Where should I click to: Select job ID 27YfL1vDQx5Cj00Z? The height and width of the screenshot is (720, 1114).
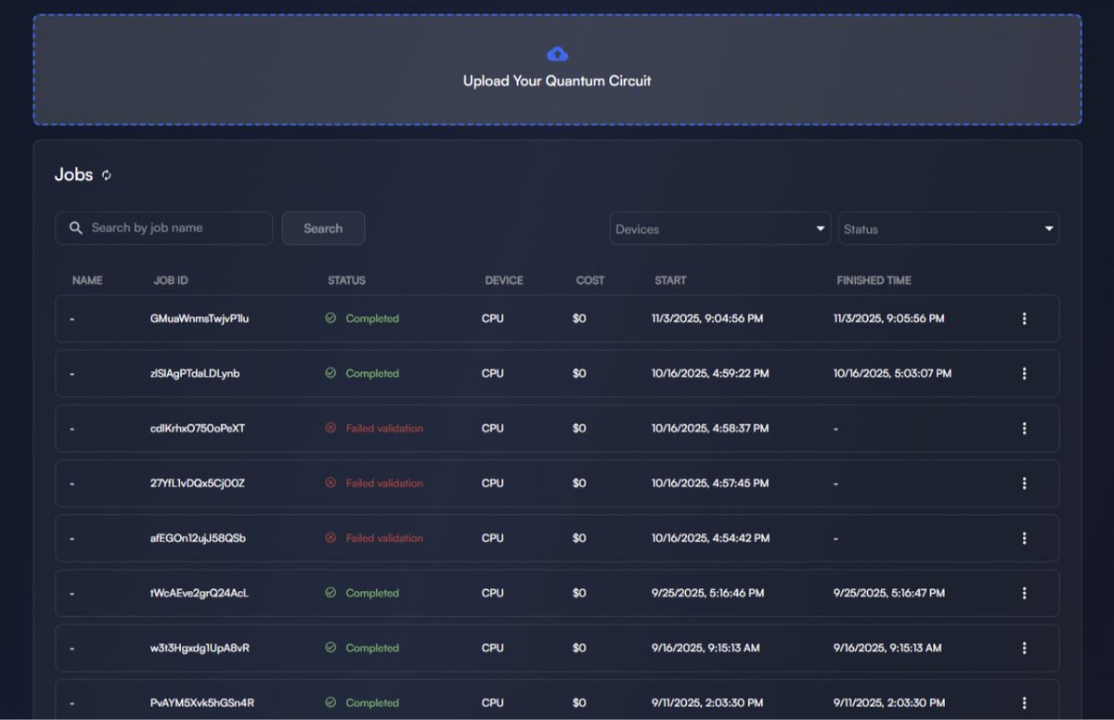tap(198, 482)
